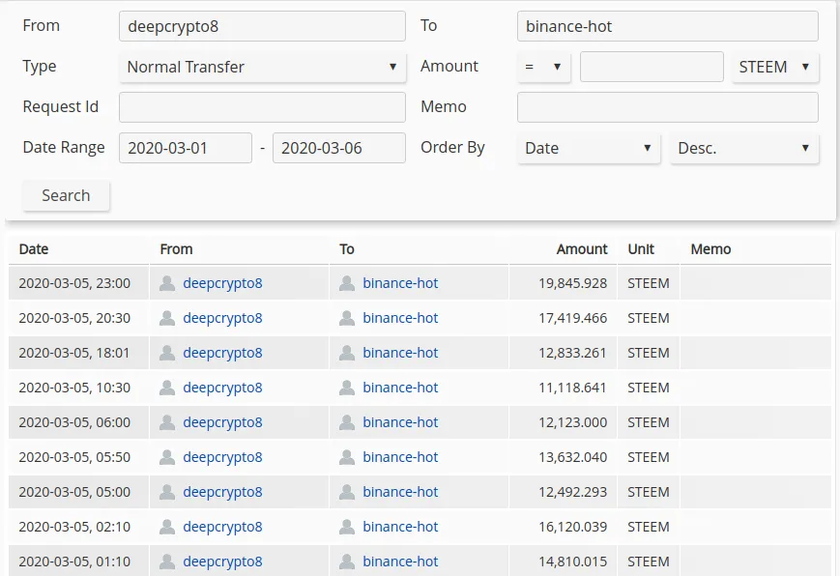
Task: Click the Memo filter input field
Action: point(668,107)
